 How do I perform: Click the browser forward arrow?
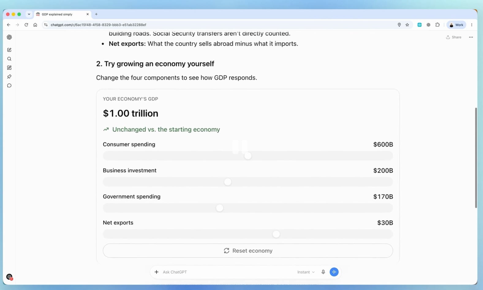pyautogui.click(x=17, y=25)
